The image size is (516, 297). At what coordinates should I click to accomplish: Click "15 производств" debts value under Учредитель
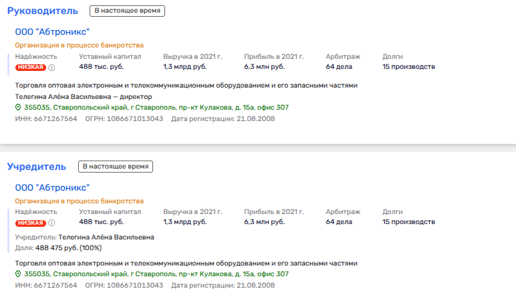click(x=408, y=222)
